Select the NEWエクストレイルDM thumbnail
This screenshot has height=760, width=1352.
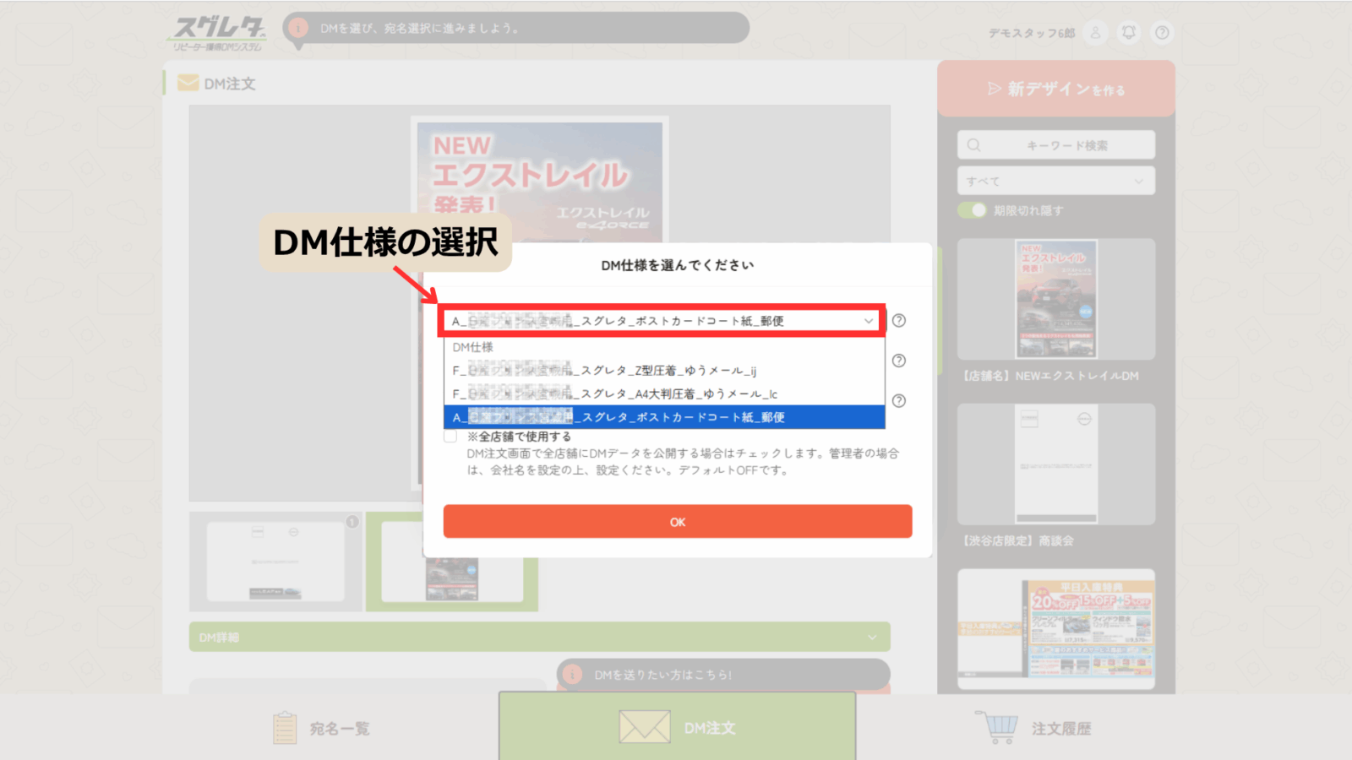coord(1055,299)
